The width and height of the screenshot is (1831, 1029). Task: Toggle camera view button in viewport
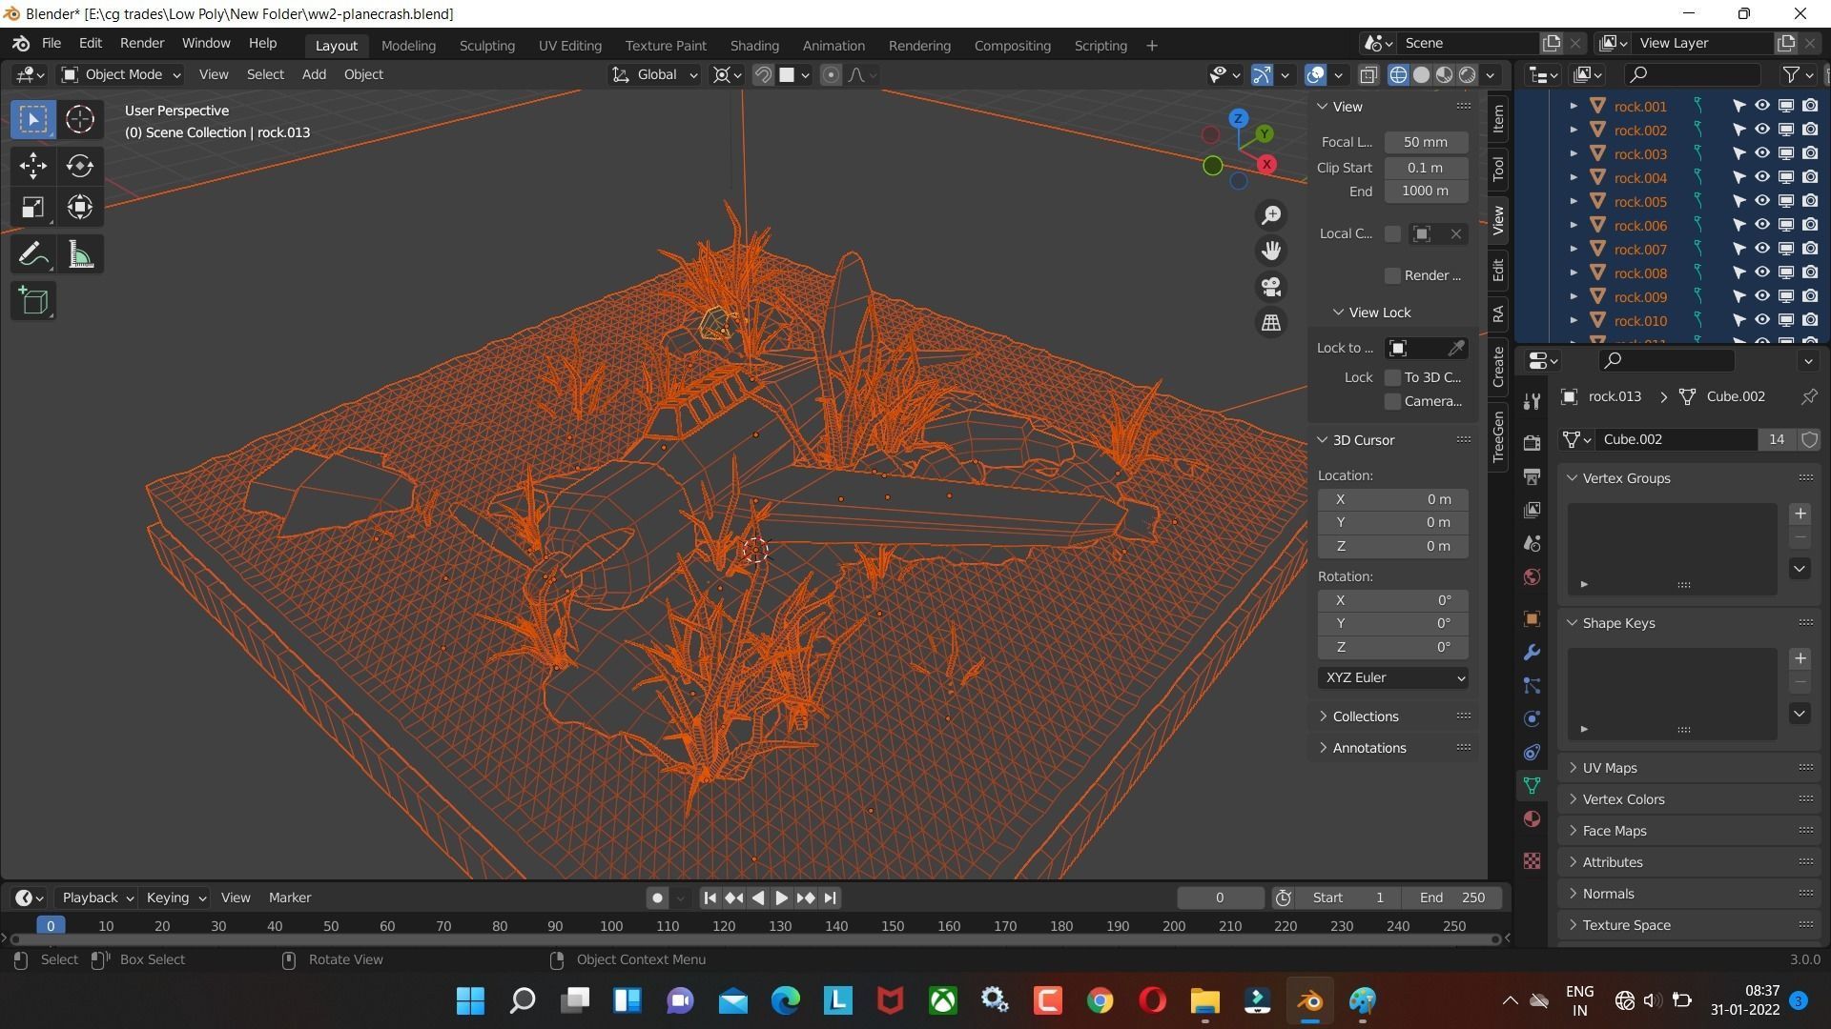[1270, 287]
